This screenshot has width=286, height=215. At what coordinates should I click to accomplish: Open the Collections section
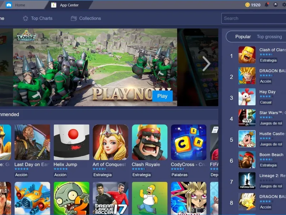click(86, 18)
